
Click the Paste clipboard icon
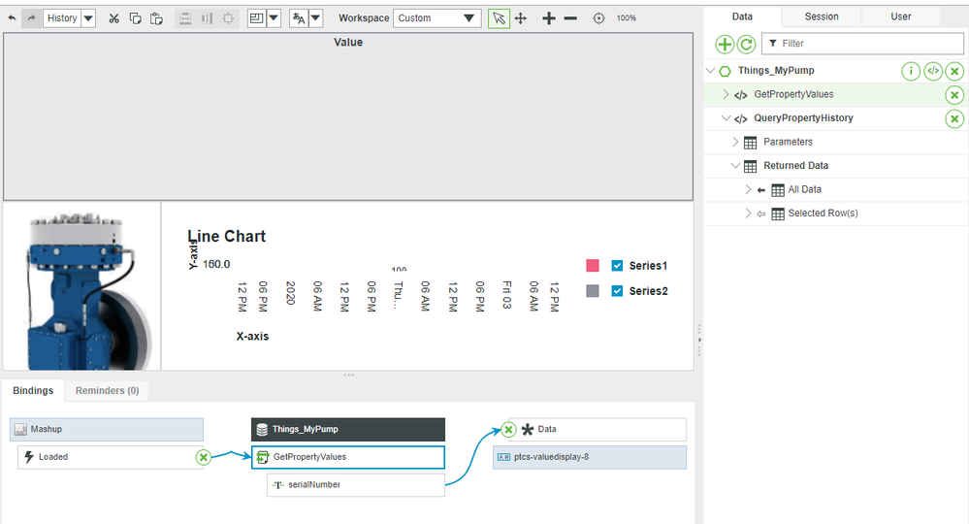[156, 18]
